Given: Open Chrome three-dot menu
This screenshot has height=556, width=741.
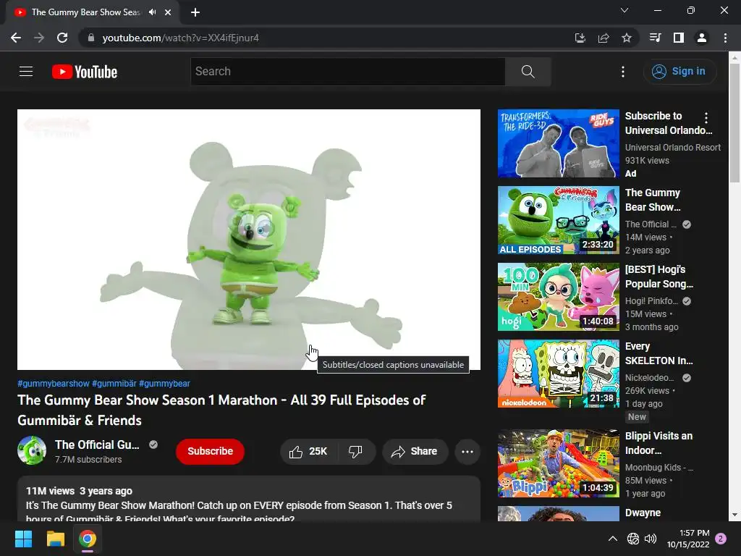Looking at the screenshot, I should click(x=725, y=38).
